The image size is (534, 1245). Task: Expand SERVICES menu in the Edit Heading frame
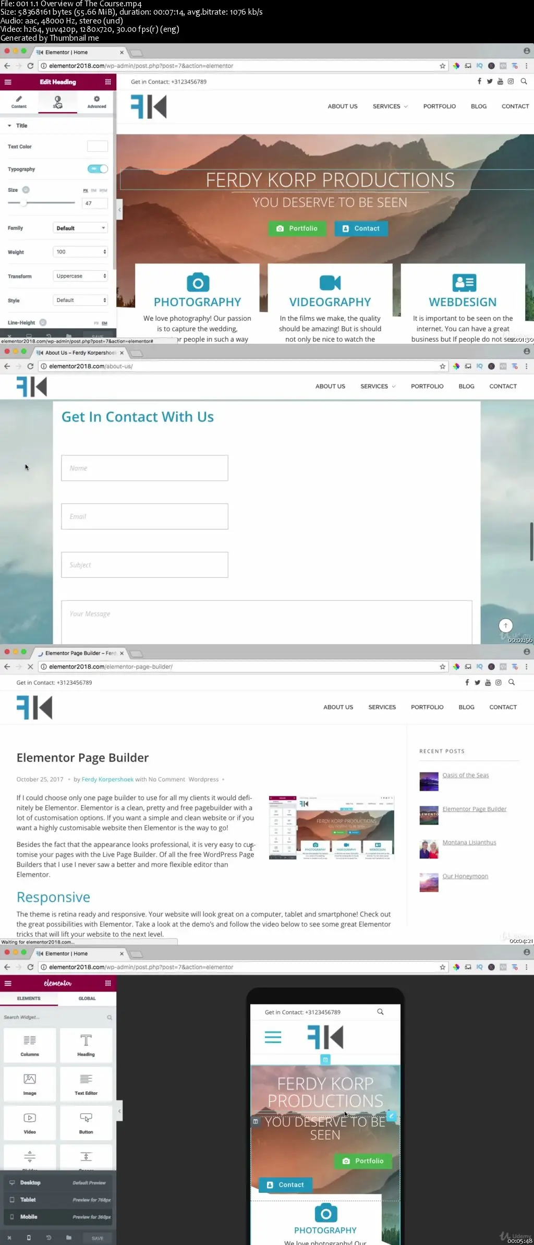[390, 106]
